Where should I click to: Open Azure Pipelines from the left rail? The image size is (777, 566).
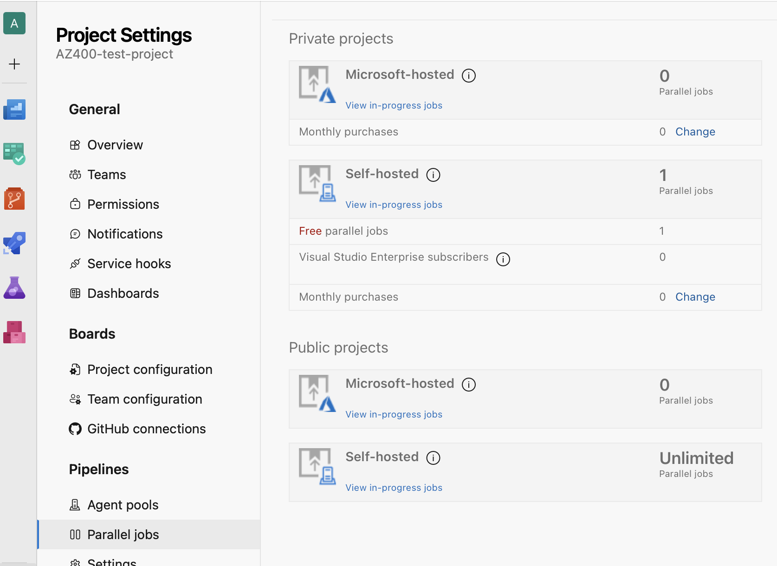(x=14, y=243)
